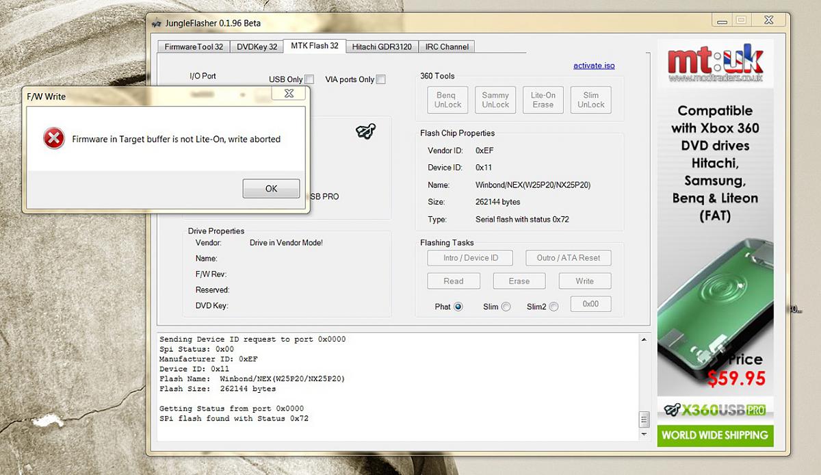
Task: Select the Slim radio button
Action: 506,307
